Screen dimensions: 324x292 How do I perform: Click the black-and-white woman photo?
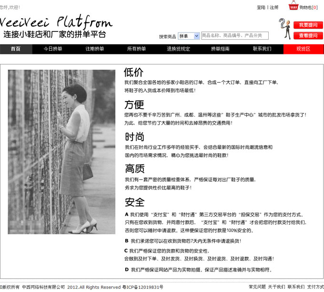61,152
